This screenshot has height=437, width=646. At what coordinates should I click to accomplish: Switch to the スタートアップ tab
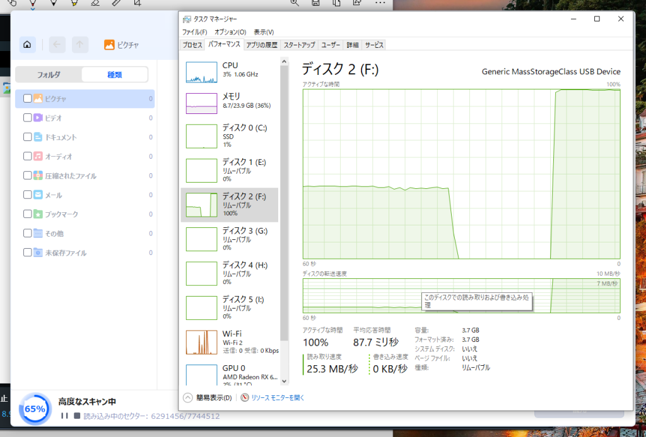(x=299, y=45)
